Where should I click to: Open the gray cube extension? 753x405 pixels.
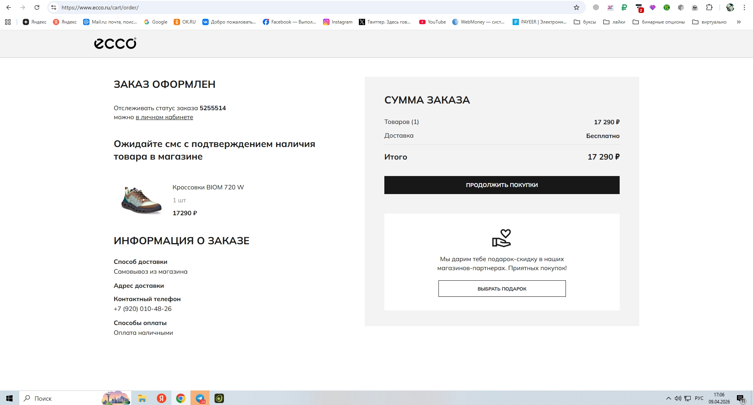point(681,7)
